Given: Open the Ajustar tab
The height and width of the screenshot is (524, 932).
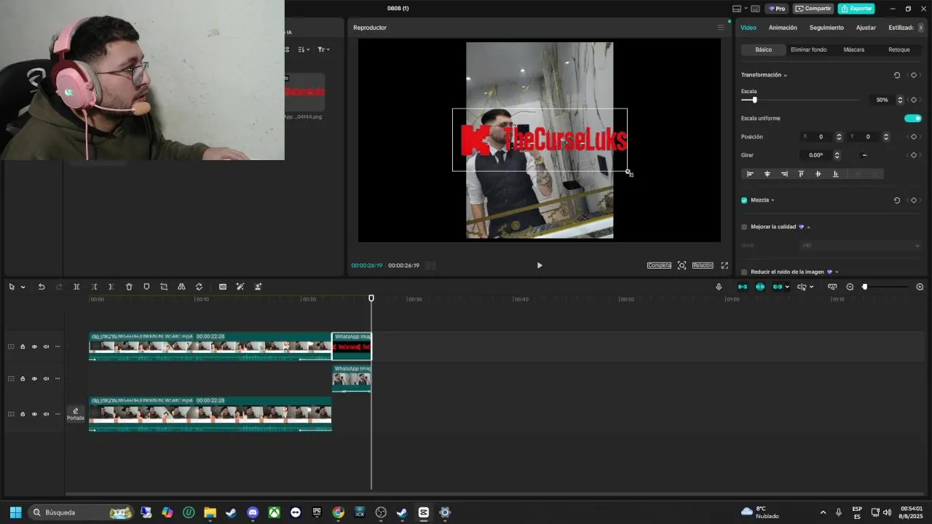Looking at the screenshot, I should pos(866,28).
